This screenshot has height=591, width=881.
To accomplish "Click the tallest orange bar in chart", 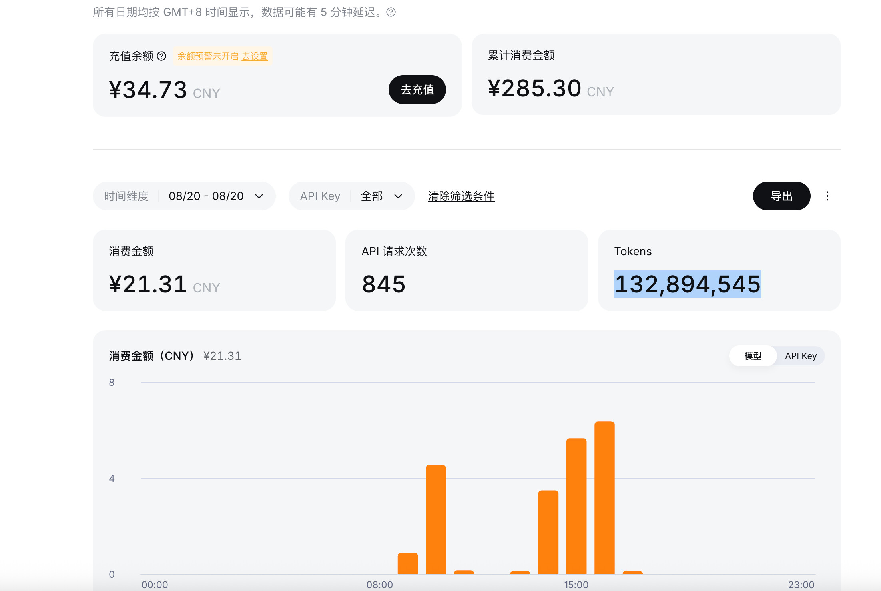I will pos(604,498).
